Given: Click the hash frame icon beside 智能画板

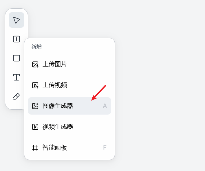Looking at the screenshot, I should click(35, 148).
